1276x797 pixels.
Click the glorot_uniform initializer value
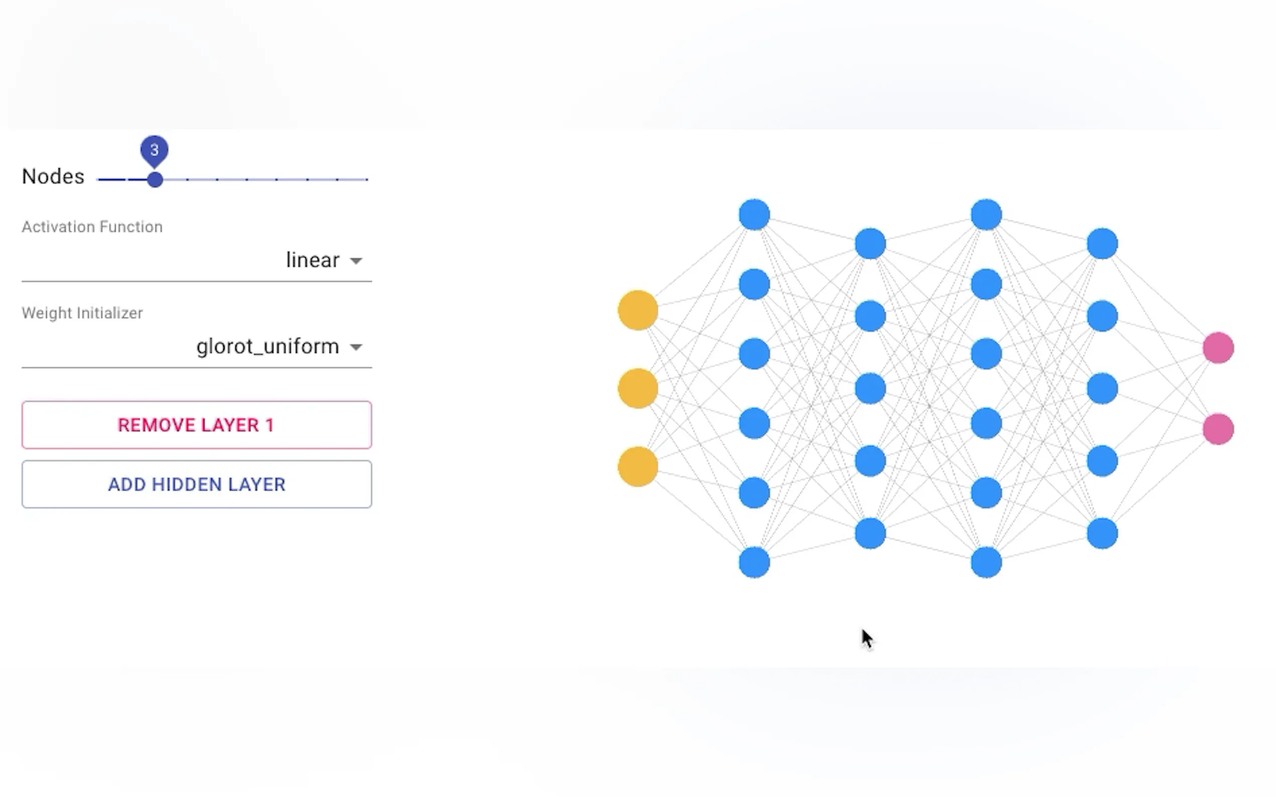tap(267, 346)
